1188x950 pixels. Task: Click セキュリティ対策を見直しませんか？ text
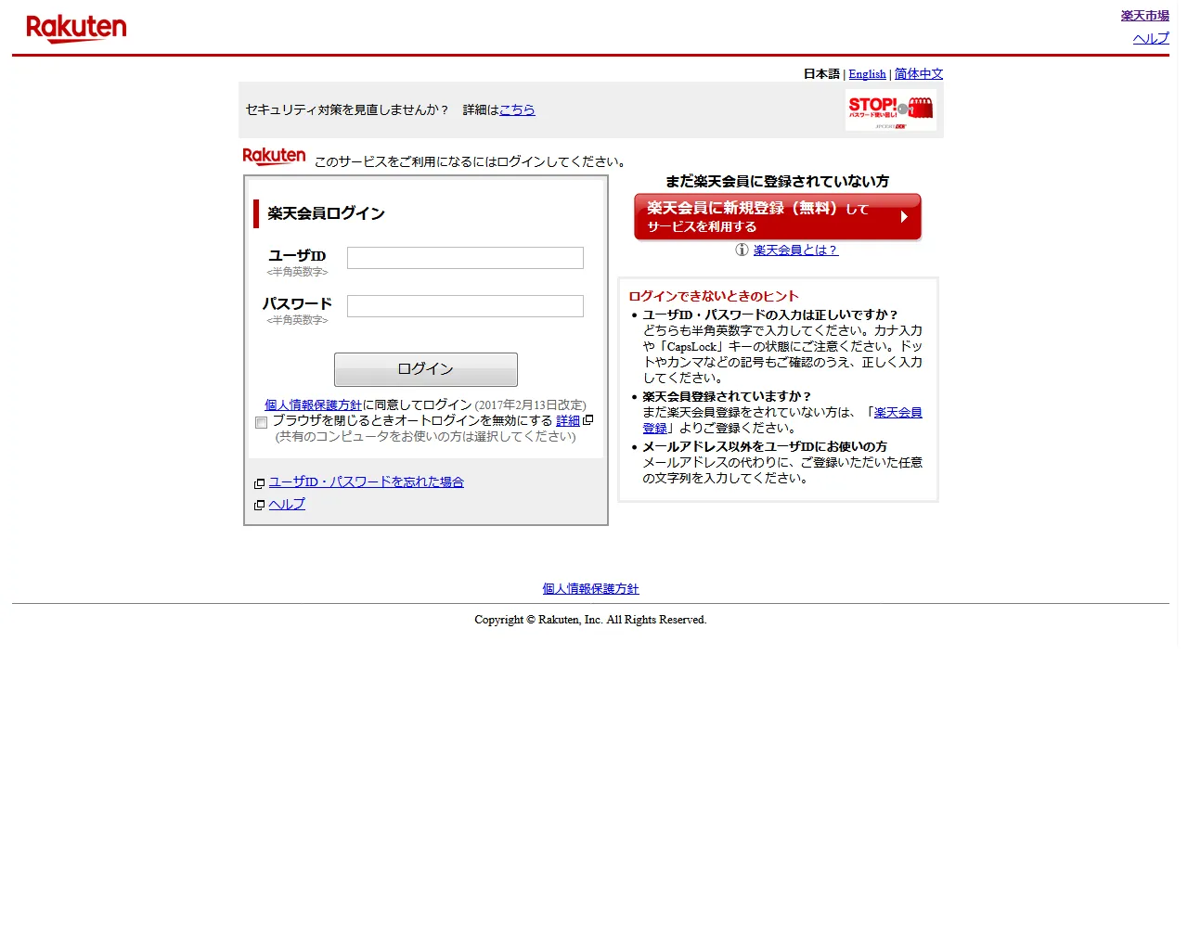pos(347,109)
